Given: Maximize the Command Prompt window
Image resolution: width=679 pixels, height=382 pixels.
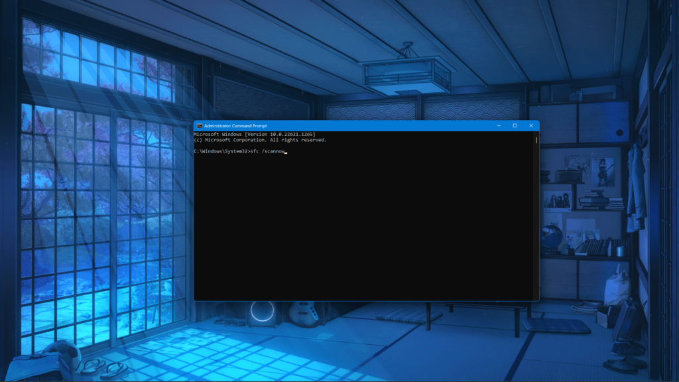Looking at the screenshot, I should point(515,125).
